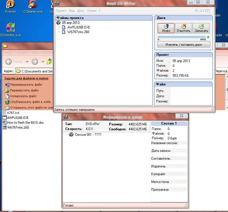Open SCDWriter.exe desktop icon
Image resolution: width=228 pixels, height=212 pixels.
click(x=10, y=30)
